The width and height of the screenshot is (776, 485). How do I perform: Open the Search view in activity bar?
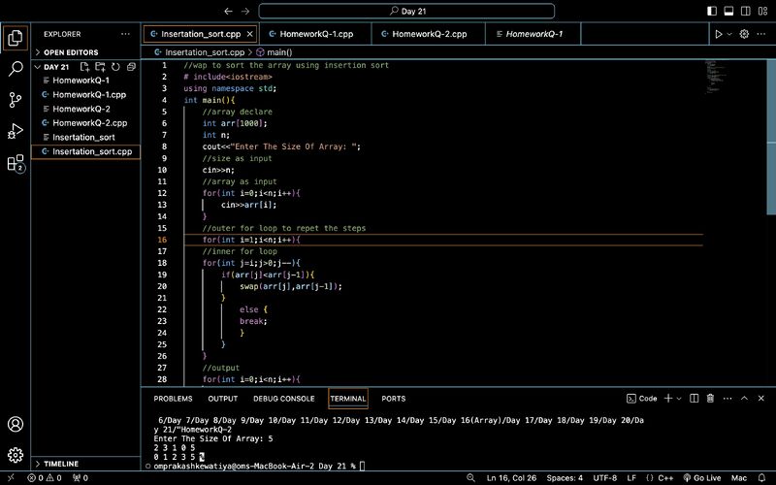pos(15,69)
